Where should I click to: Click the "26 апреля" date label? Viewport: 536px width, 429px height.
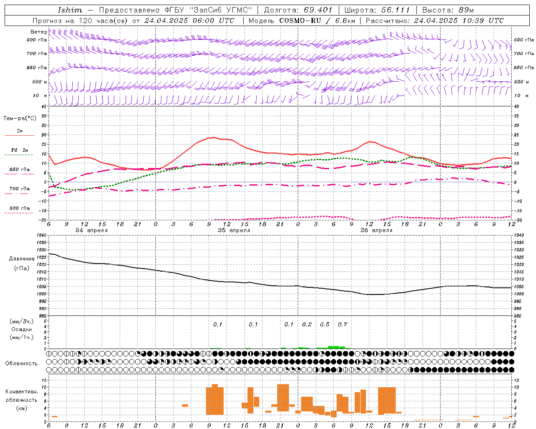376,230
